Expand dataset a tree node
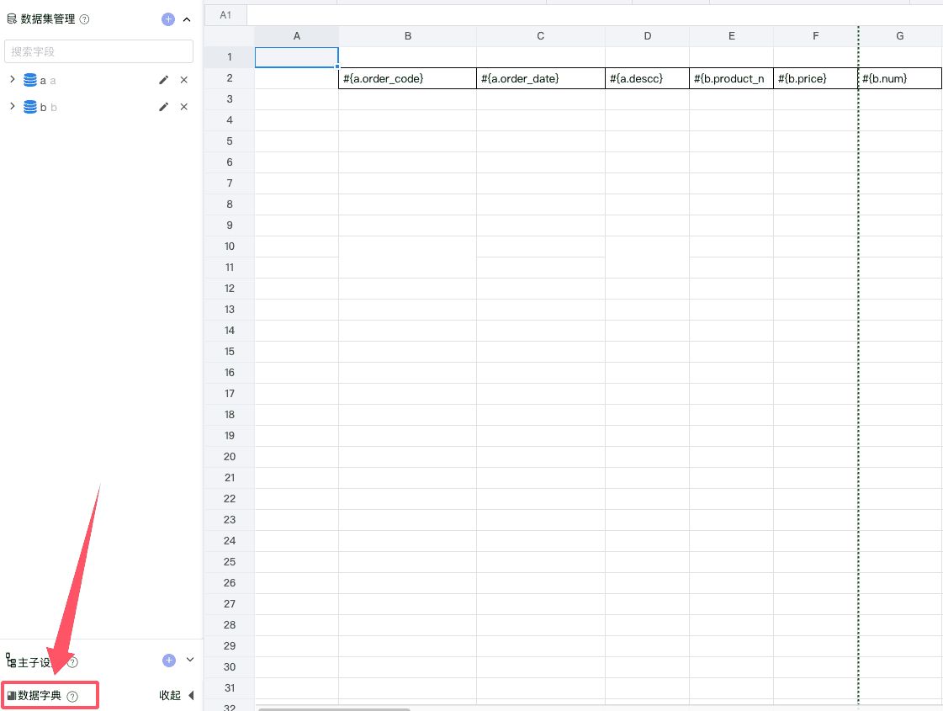 click(13, 80)
